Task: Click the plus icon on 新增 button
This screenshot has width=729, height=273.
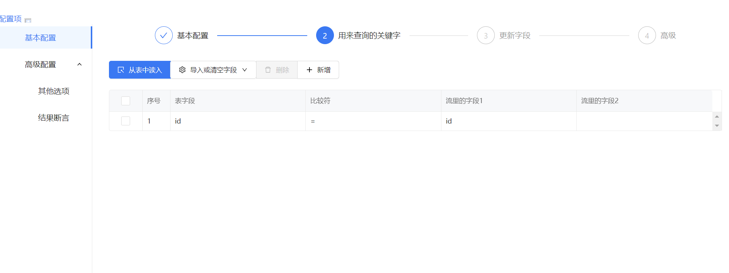Action: coord(309,70)
